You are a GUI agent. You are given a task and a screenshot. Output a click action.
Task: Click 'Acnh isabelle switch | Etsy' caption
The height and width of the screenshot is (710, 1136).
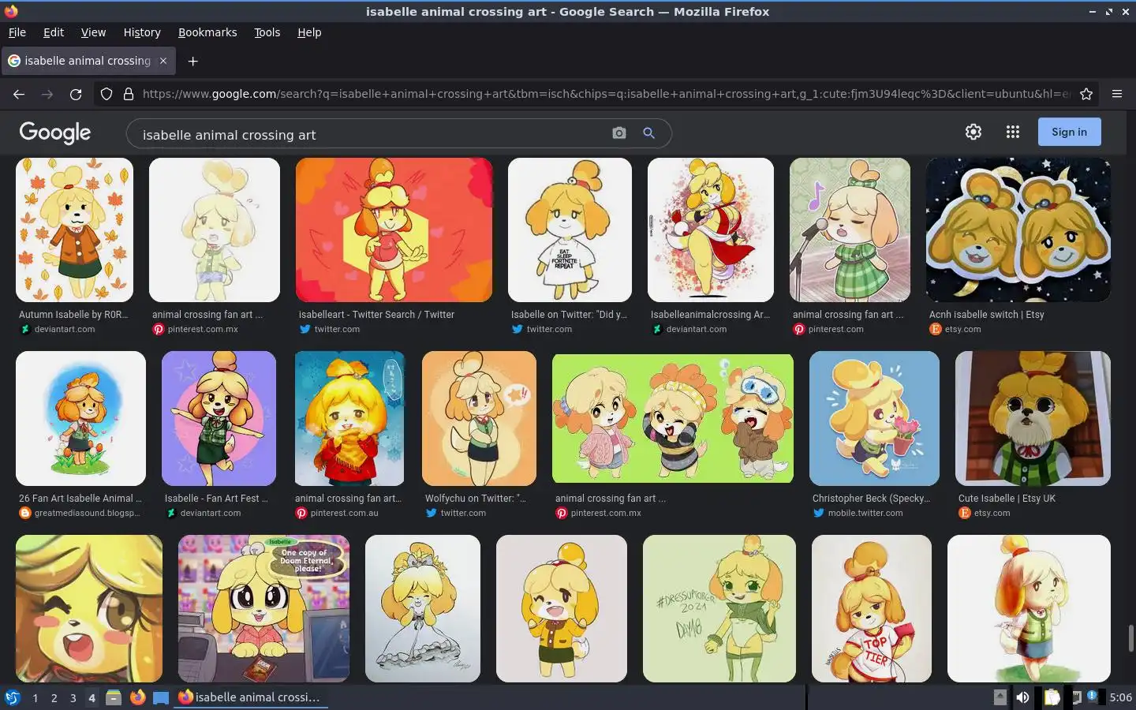tap(987, 315)
